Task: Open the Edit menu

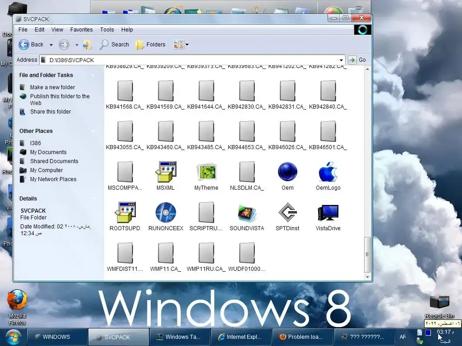Action: [40, 30]
